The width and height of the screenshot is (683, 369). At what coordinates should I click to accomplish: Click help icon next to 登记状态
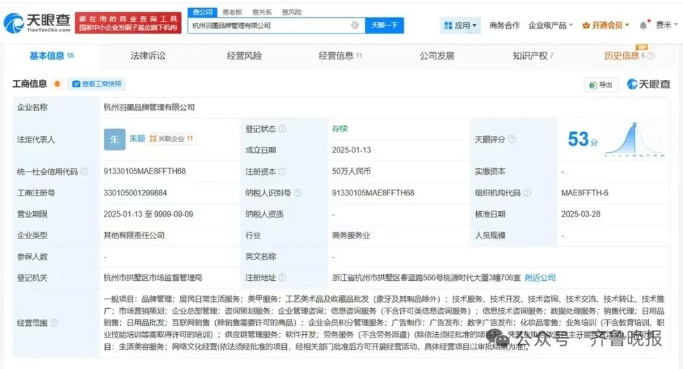click(x=282, y=128)
